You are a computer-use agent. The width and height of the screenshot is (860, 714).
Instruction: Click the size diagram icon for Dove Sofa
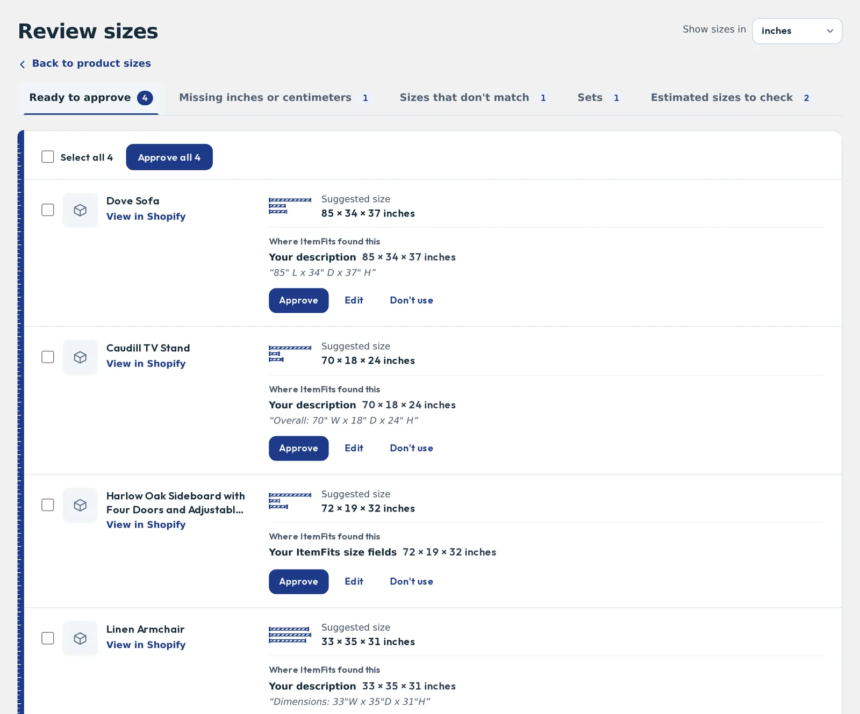[x=290, y=206]
